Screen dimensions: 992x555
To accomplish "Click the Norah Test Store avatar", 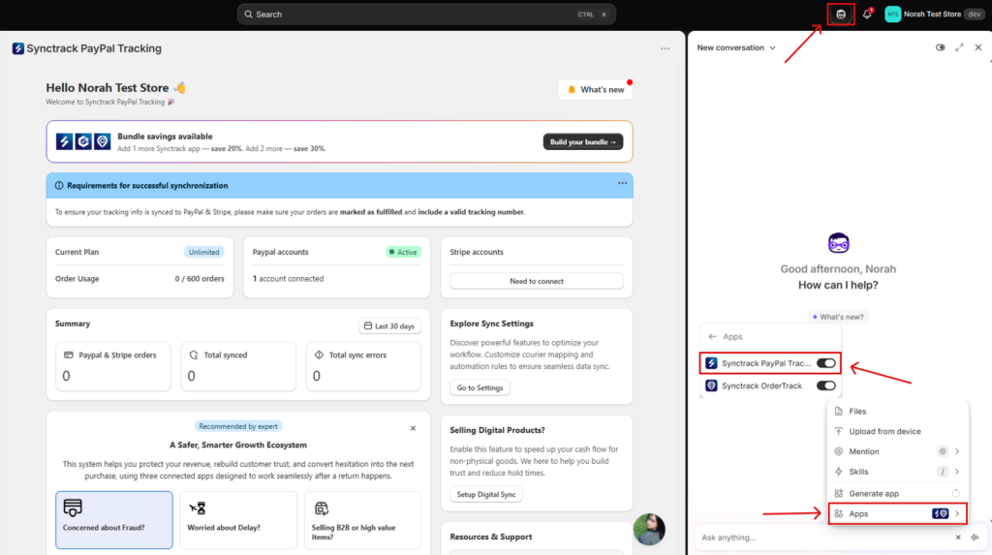I will point(892,14).
